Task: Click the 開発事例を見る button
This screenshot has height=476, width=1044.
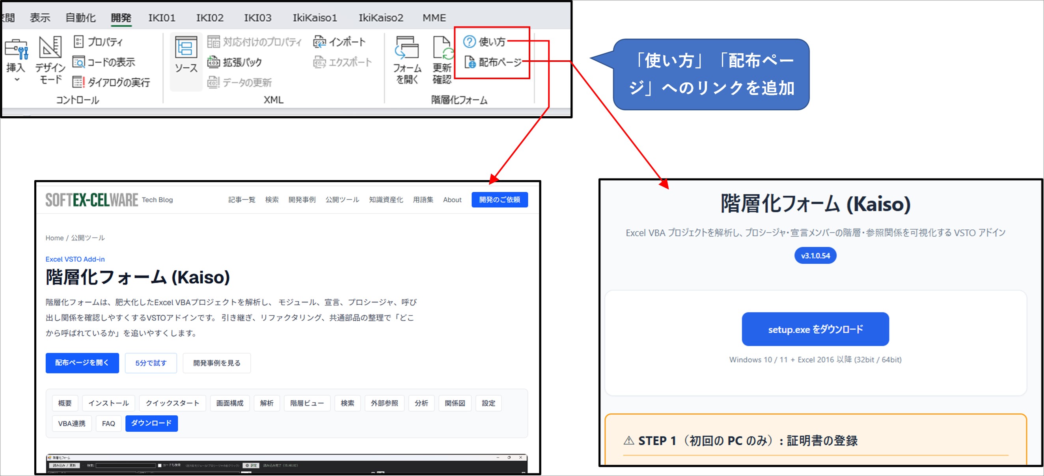Action: click(217, 363)
